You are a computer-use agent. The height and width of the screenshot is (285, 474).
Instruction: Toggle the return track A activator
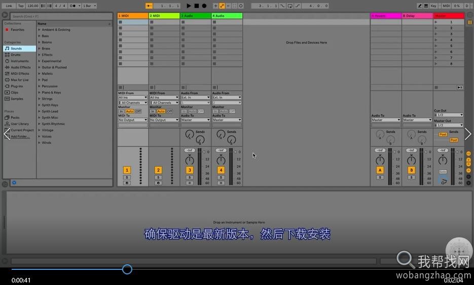coord(380,170)
